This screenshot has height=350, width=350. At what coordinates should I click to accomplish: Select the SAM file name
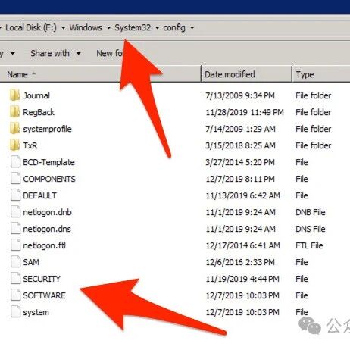(x=31, y=262)
